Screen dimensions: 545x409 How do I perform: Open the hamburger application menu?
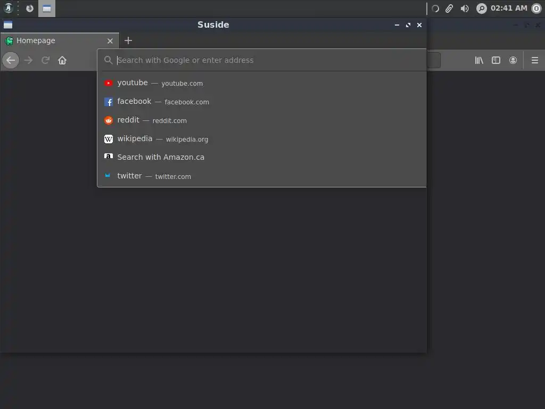(x=535, y=60)
